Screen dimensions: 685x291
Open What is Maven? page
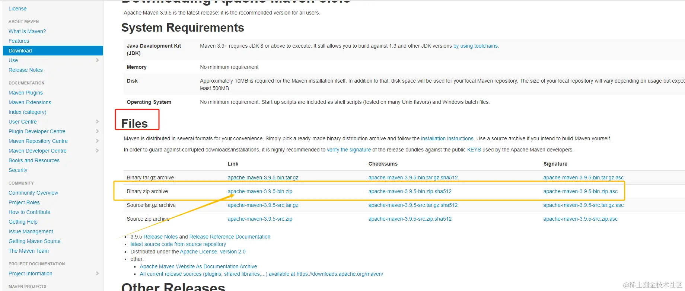coord(27,31)
